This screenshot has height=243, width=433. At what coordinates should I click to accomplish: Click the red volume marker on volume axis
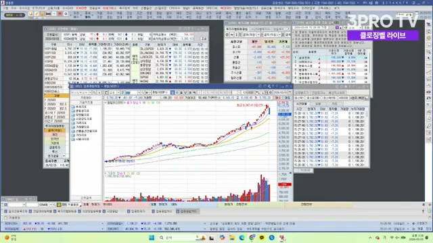[x=284, y=184]
